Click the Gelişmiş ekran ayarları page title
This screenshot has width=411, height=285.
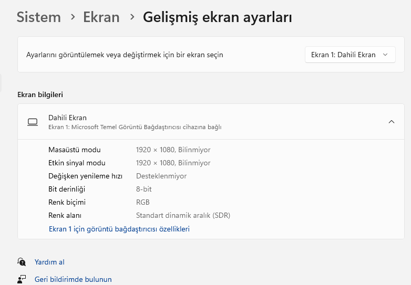click(x=217, y=18)
